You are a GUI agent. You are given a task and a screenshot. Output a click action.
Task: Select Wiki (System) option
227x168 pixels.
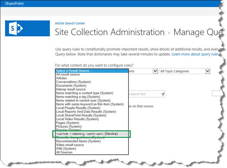pyautogui.click(x=92, y=149)
